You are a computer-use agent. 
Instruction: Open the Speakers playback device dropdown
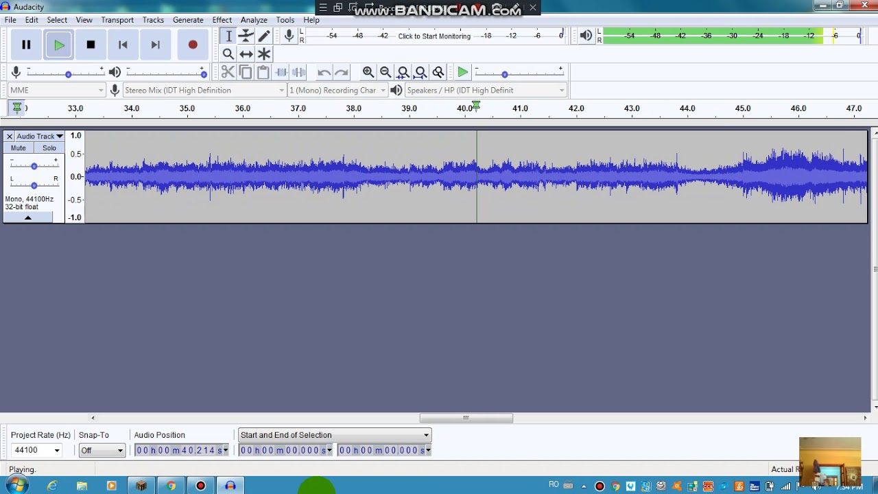coord(486,90)
